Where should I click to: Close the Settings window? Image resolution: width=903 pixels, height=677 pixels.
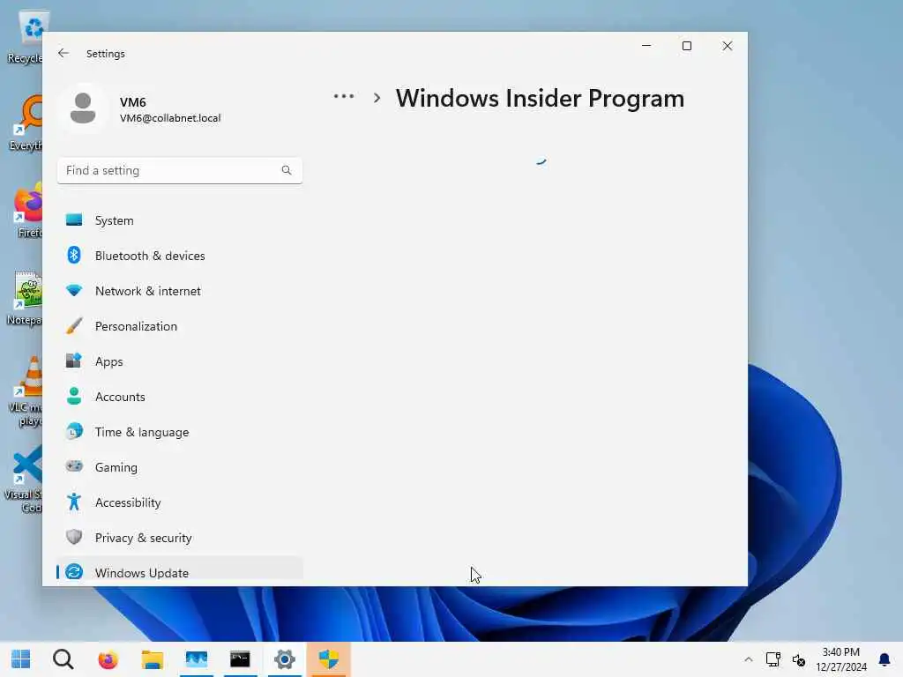[728, 46]
